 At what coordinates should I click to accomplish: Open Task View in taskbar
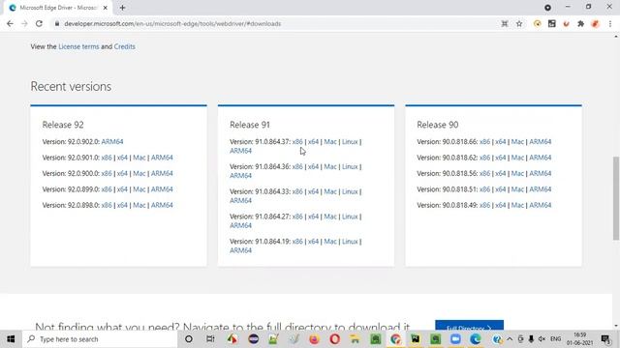pos(210,339)
